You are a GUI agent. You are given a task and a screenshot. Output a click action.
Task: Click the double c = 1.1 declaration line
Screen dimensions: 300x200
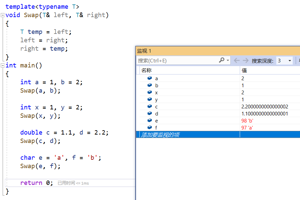tap(64, 133)
